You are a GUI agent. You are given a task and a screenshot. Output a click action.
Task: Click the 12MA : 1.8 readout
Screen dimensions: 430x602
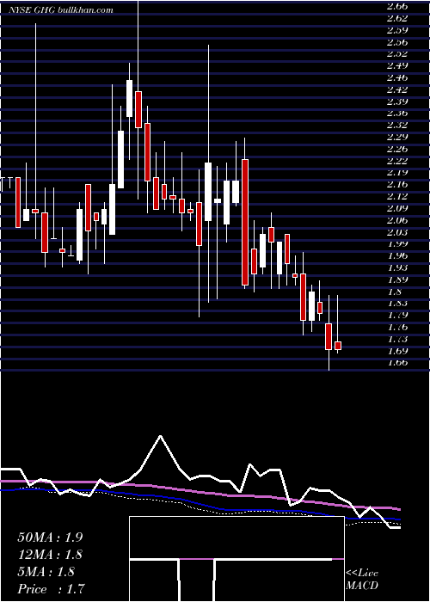(50, 555)
